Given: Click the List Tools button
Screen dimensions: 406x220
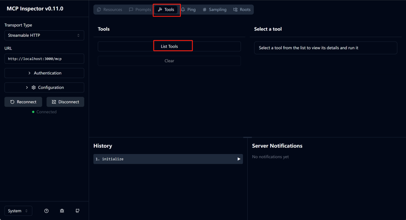Looking at the screenshot, I should coord(169,46).
